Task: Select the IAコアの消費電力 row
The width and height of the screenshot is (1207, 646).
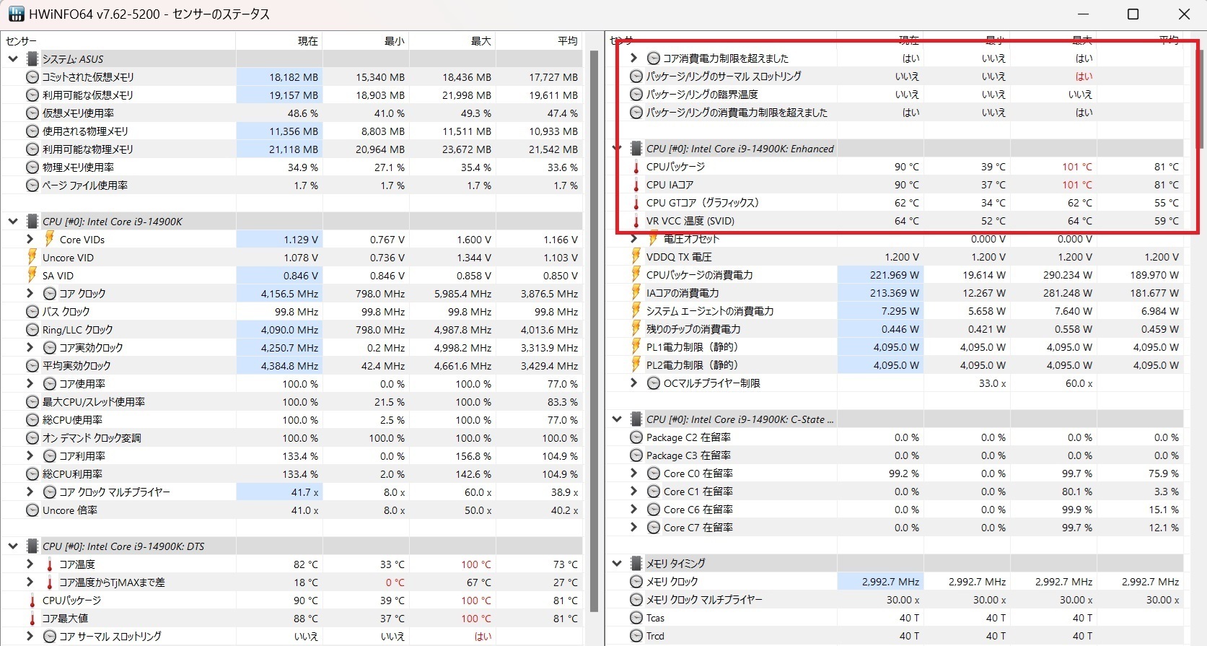Action: click(x=895, y=292)
